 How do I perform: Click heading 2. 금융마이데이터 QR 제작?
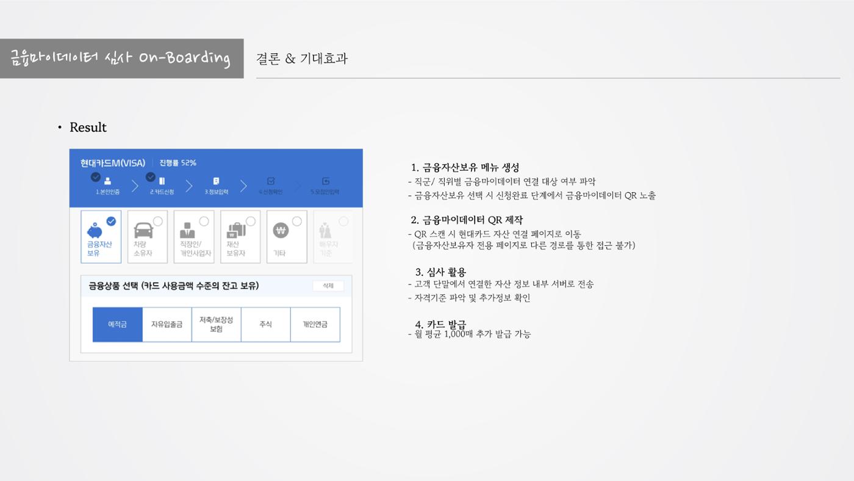pos(467,220)
